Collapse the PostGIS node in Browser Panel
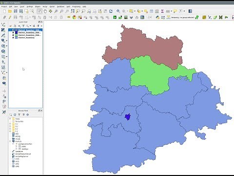This screenshot has width=234, height=176. click(x=10, y=141)
